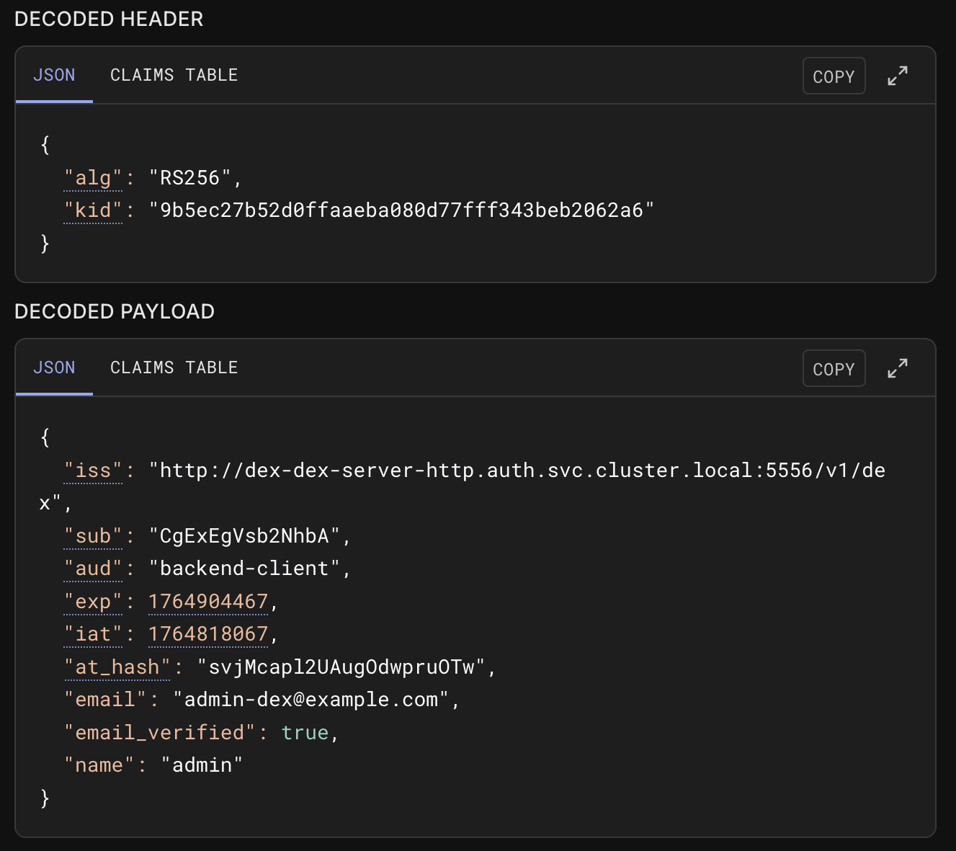
Task: Copy the decoded header JSON
Action: [834, 75]
